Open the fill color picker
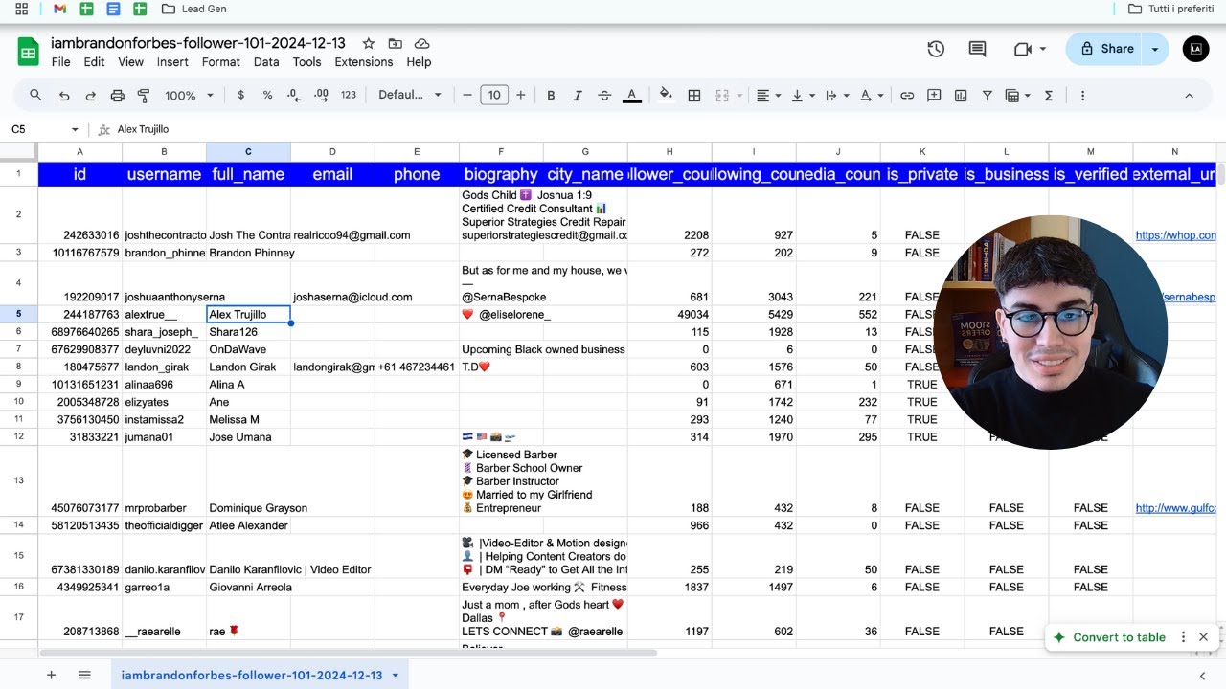Viewport: 1226px width, 689px height. (x=667, y=96)
